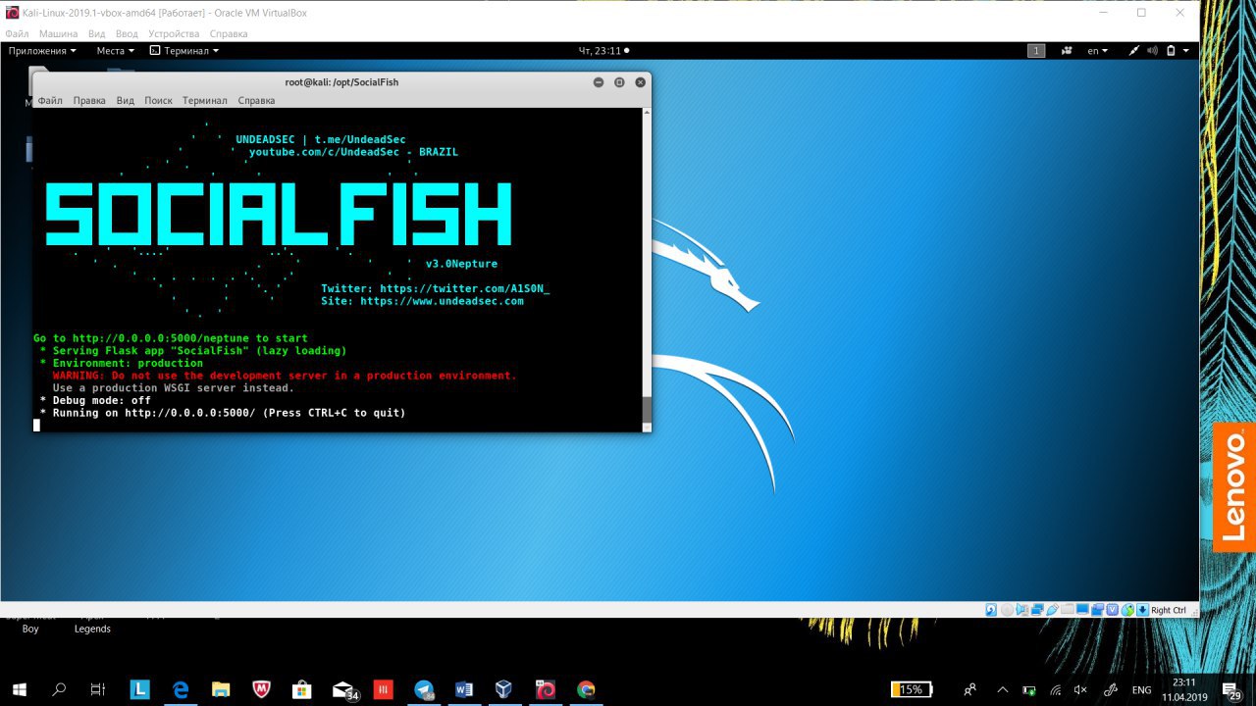The image size is (1256, 706).
Task: Expand Места places menu in Kali
Action: click(x=114, y=50)
